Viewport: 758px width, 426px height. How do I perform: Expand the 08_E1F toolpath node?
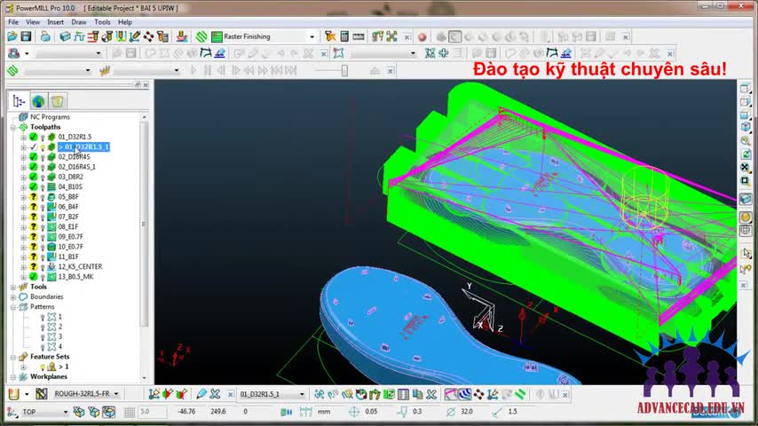click(x=23, y=227)
